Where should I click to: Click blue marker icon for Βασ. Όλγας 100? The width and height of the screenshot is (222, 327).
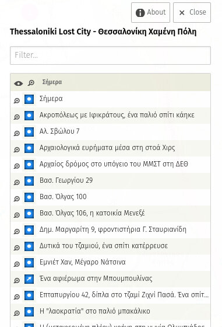(x=29, y=197)
